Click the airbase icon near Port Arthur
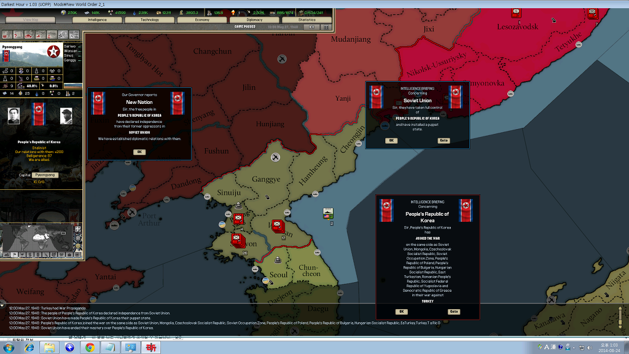The image size is (629, 354). [x=131, y=212]
